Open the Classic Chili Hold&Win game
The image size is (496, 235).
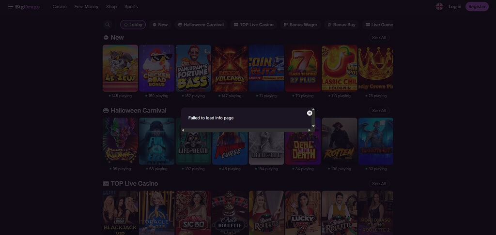tap(340, 68)
